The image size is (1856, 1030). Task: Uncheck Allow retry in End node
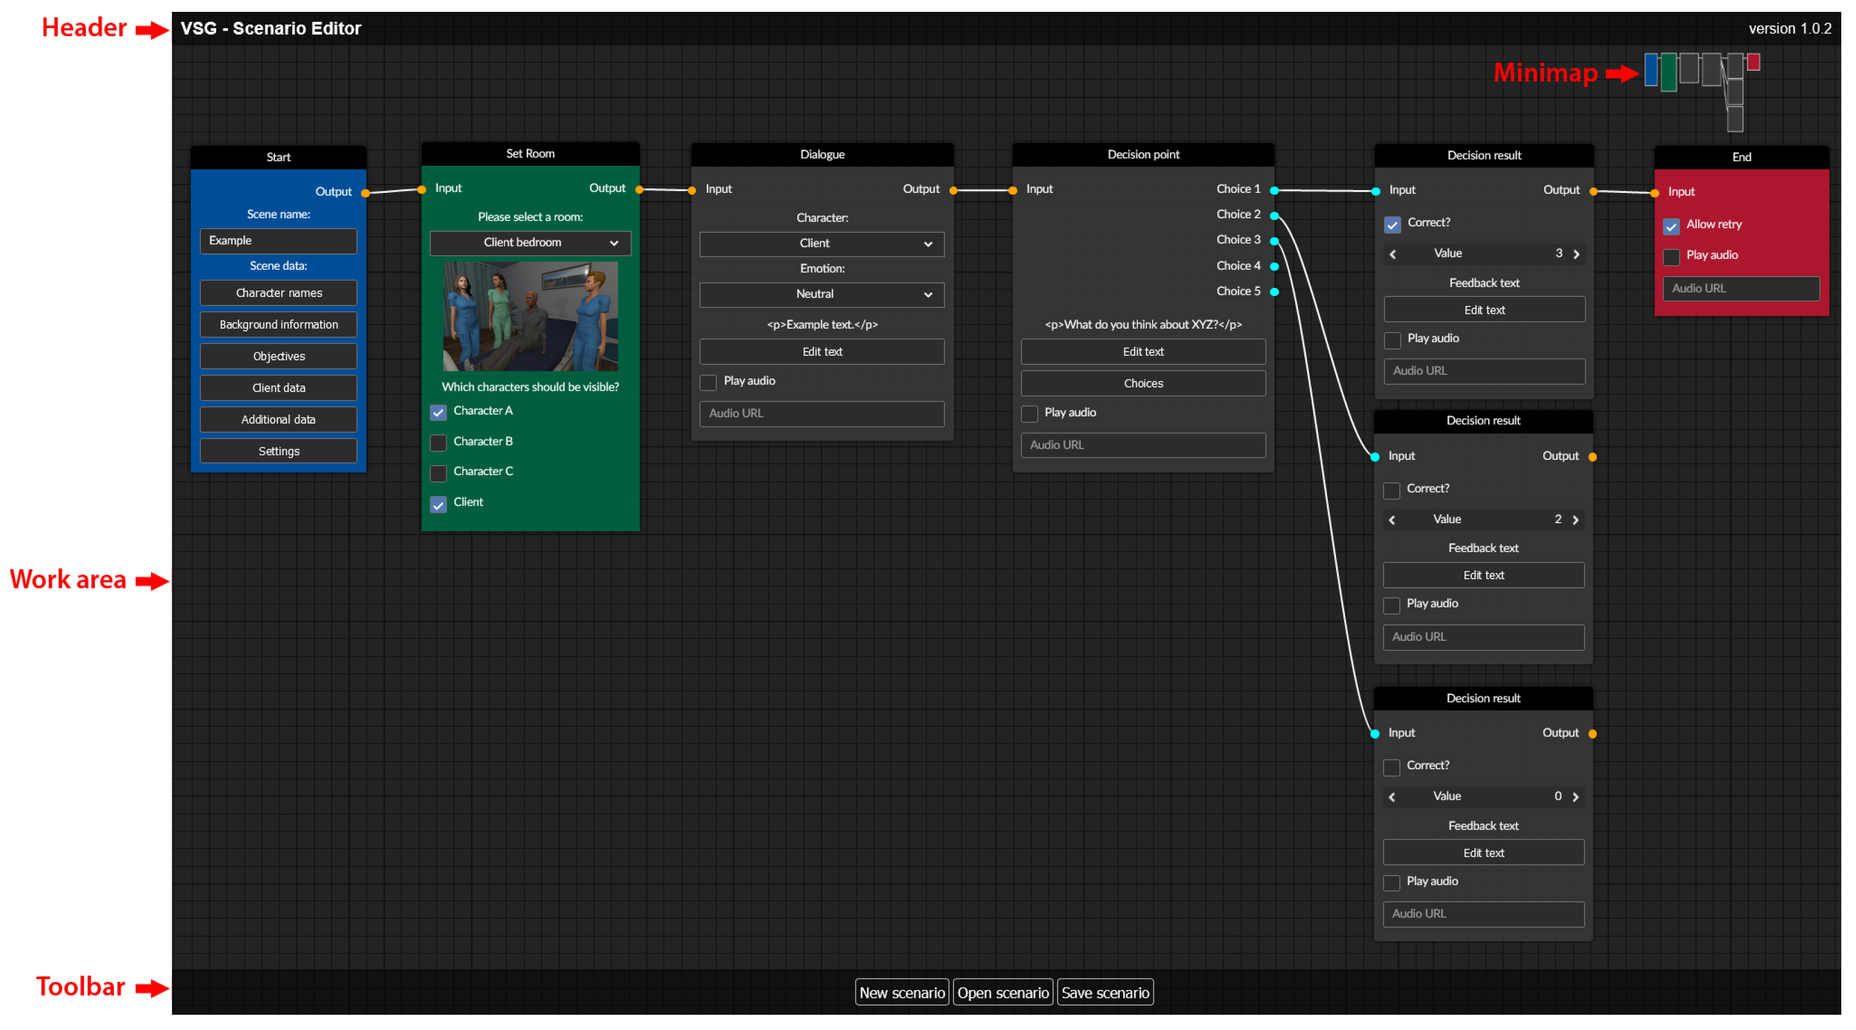tap(1671, 226)
